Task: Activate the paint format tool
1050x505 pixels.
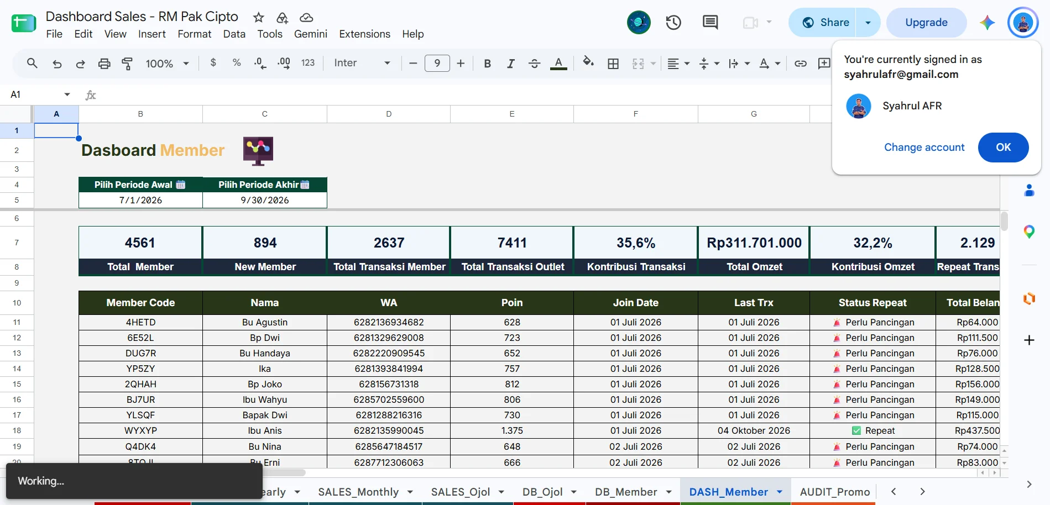Action: (127, 64)
